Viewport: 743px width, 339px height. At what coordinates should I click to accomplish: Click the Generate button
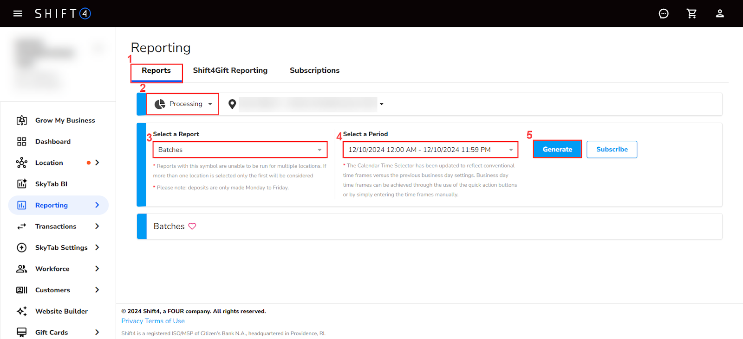557,149
